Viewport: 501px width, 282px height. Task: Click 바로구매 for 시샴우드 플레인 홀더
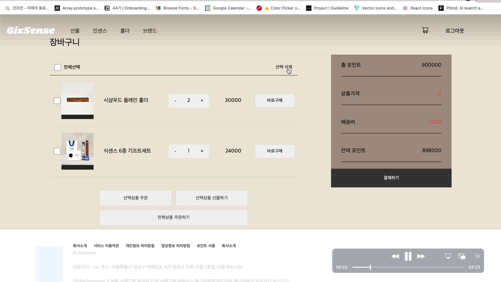coord(275,100)
